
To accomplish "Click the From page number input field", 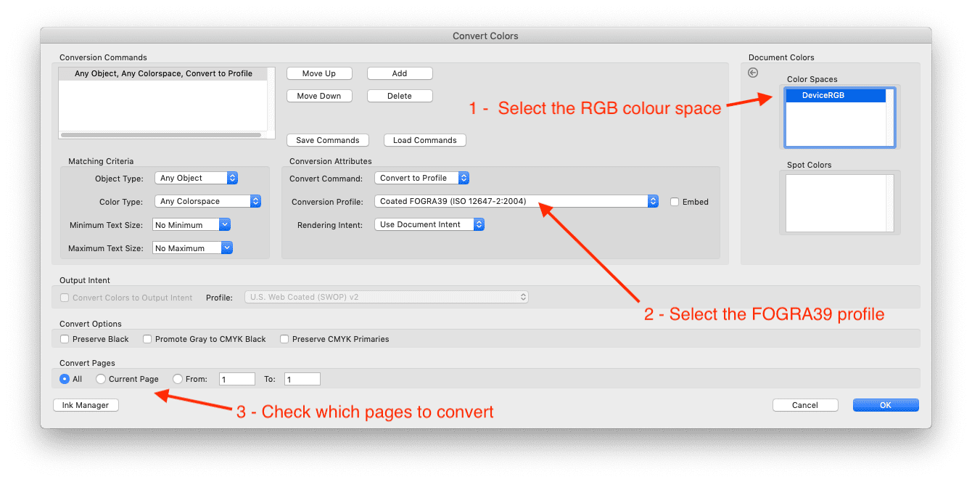I will pyautogui.click(x=236, y=378).
